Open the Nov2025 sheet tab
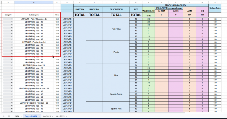The height and width of the screenshot is (119, 227). click(47, 116)
